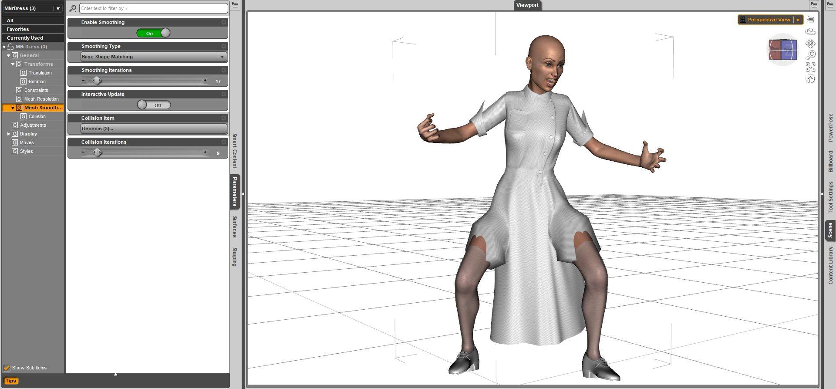Open settings gear for Interactive Update property

click(224, 94)
